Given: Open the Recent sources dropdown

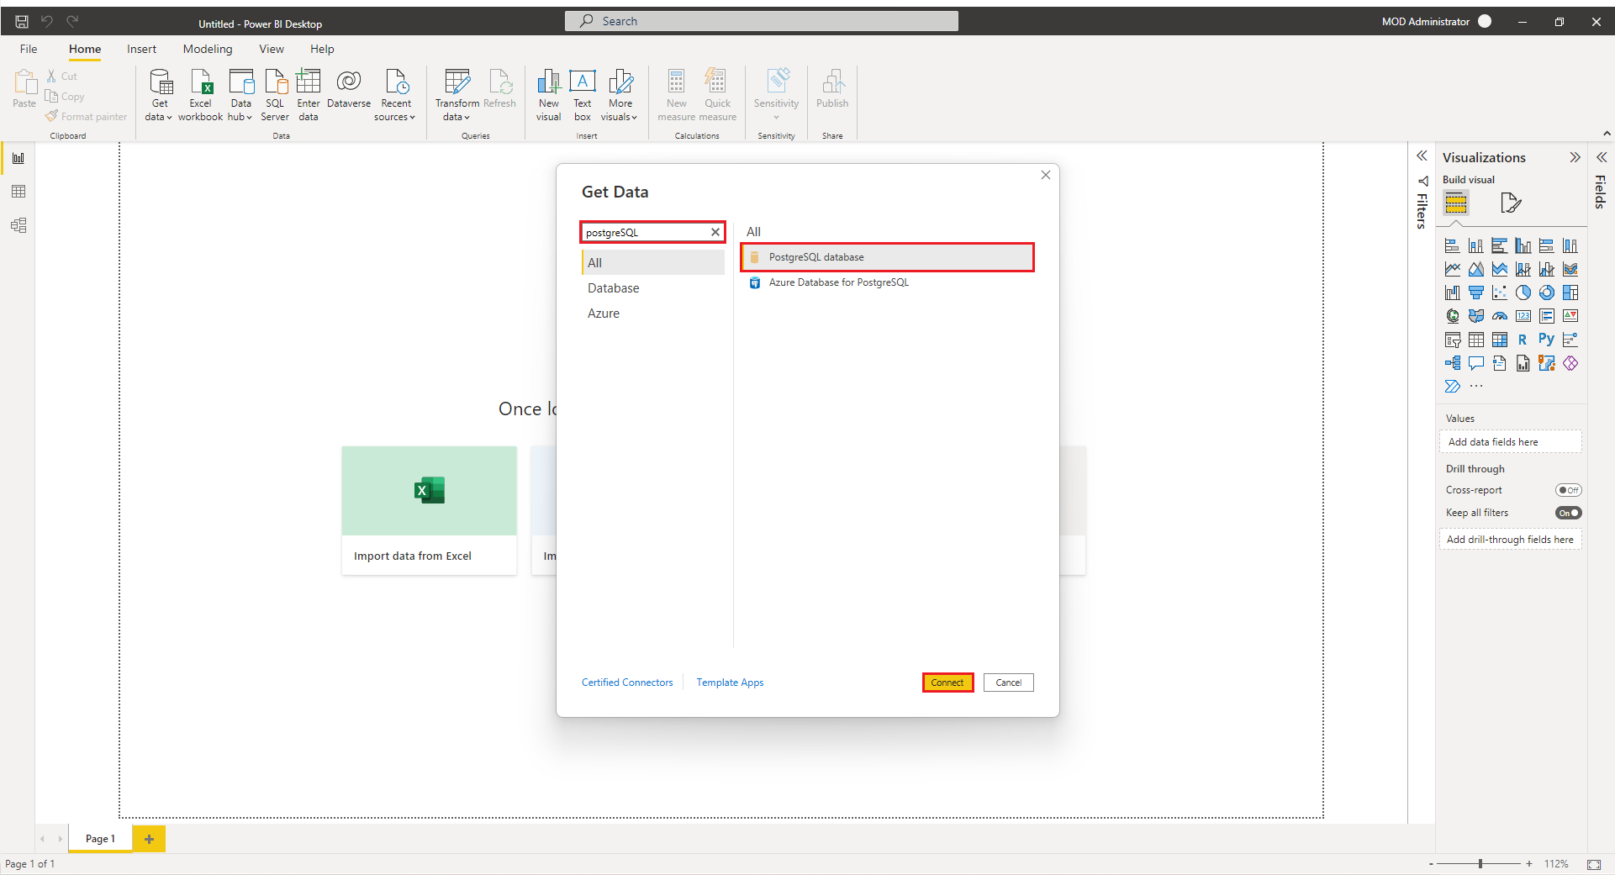Looking at the screenshot, I should point(395,117).
